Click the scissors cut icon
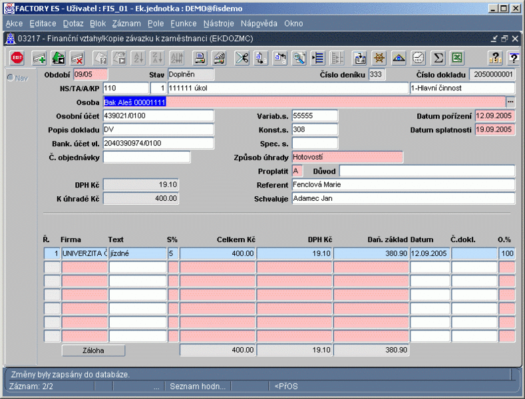The image size is (525, 399). pyautogui.click(x=242, y=58)
